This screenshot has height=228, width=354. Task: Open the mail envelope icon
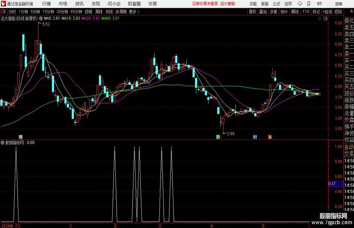(319, 4)
